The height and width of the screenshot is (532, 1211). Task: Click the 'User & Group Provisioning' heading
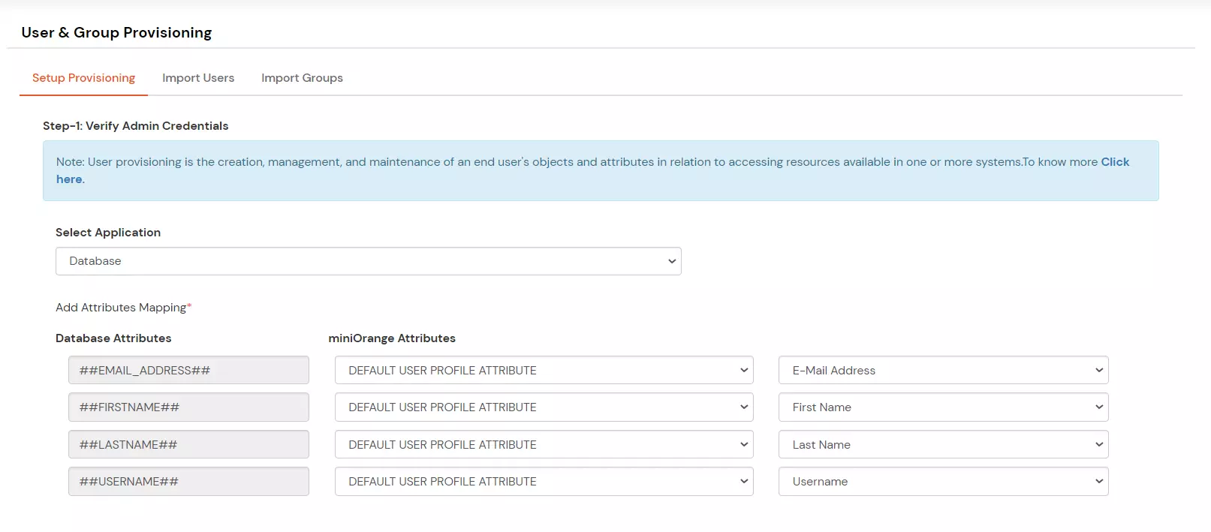[x=116, y=32]
